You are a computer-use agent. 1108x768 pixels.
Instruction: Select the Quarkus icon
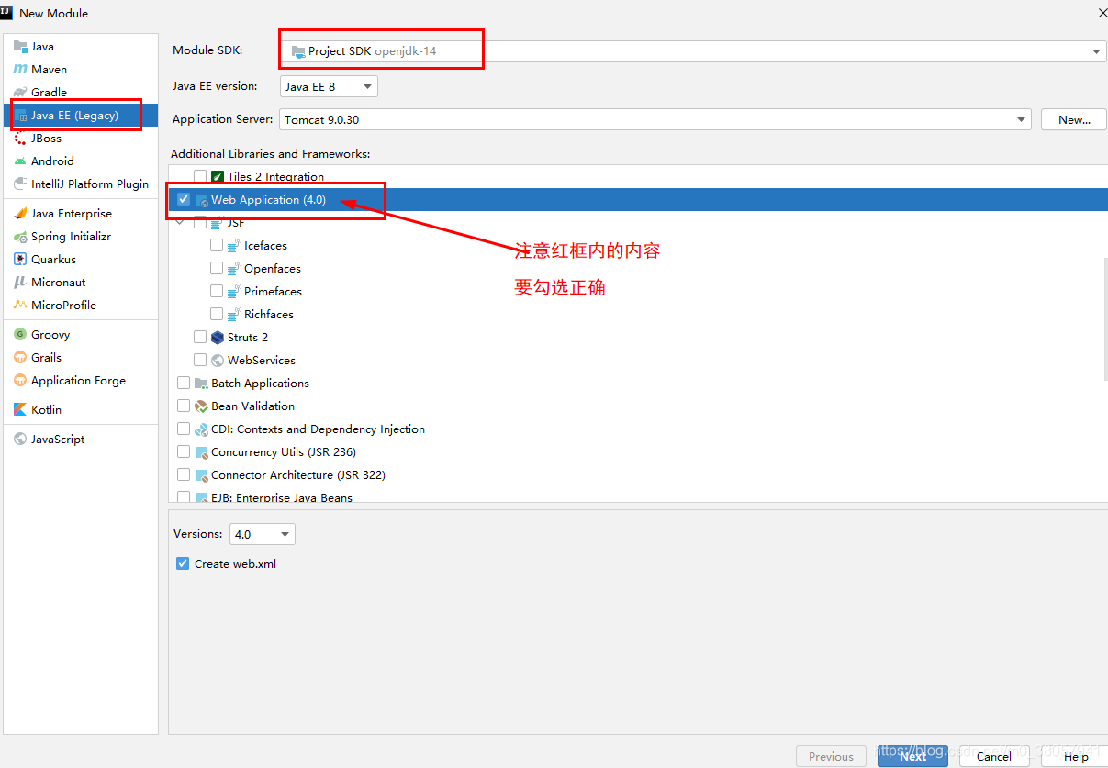pos(20,259)
